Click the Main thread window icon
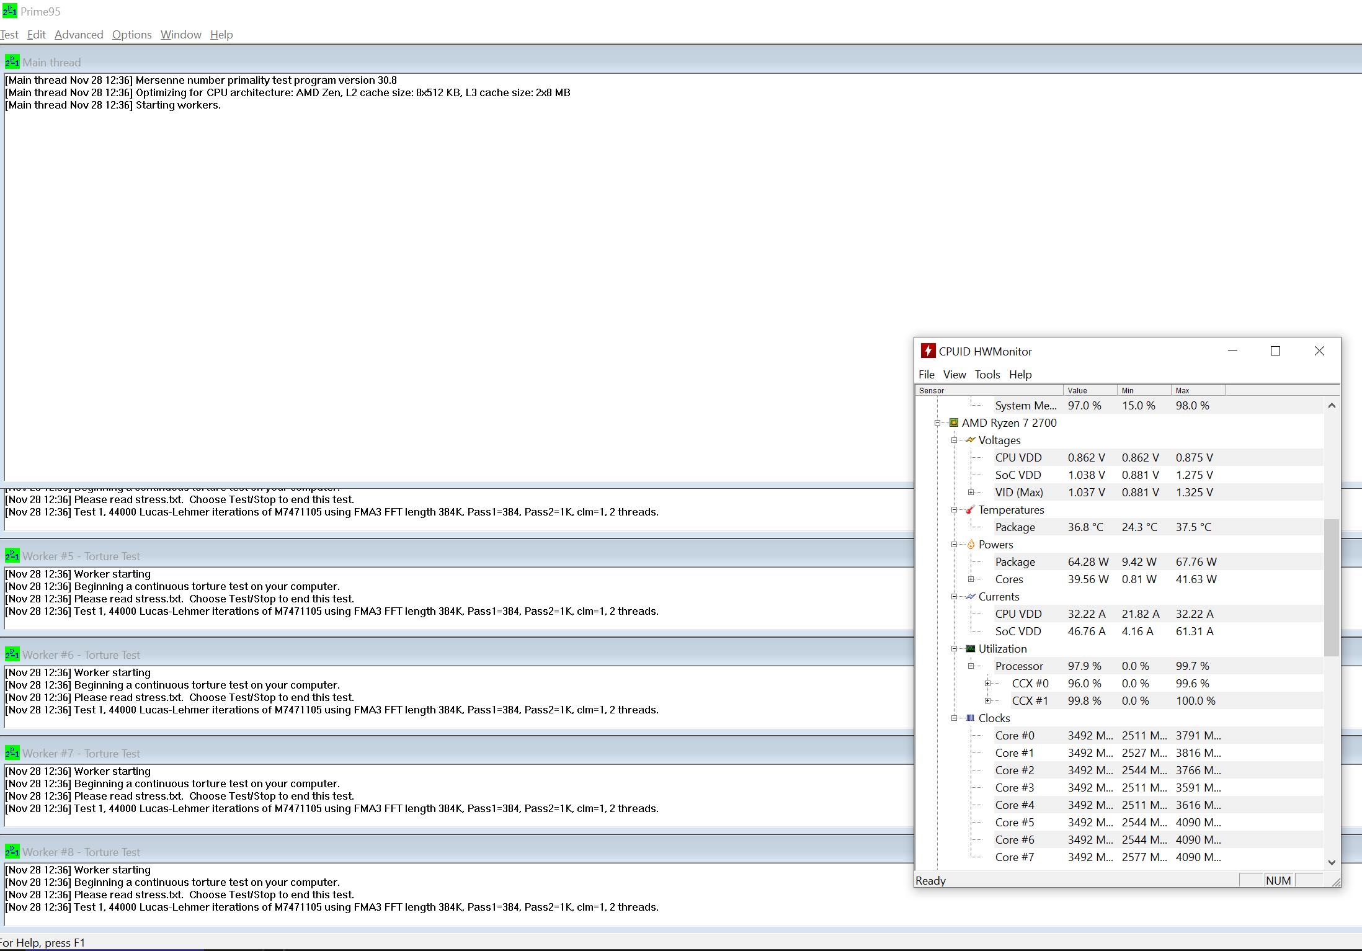 point(12,62)
